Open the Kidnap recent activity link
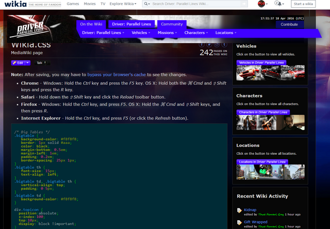The image size is (330, 229). pos(250,210)
